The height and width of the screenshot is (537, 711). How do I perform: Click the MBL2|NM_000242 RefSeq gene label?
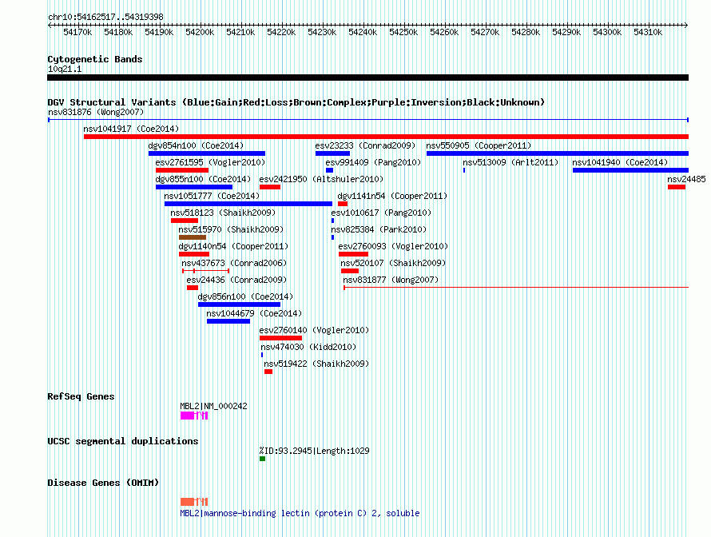coord(213,406)
